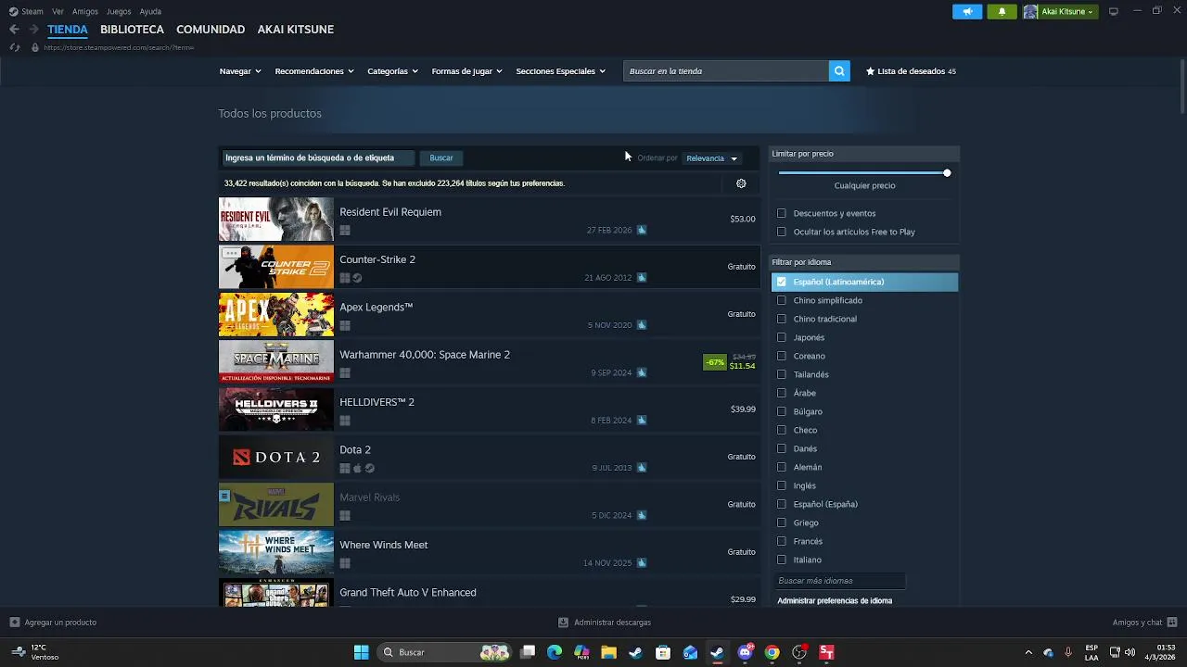
Task: Expand Secciones Especiales dropdown menu
Action: click(560, 71)
